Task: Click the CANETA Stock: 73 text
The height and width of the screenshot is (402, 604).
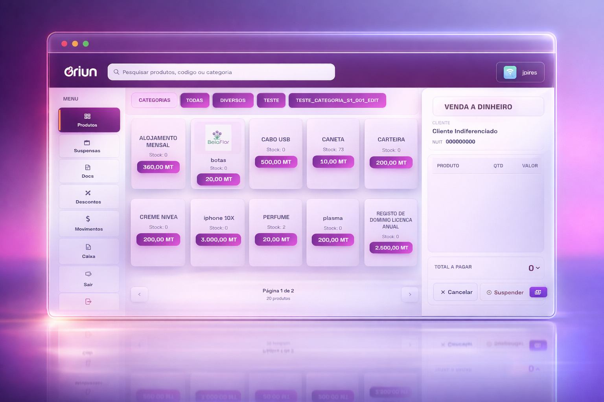Action: pos(333,150)
